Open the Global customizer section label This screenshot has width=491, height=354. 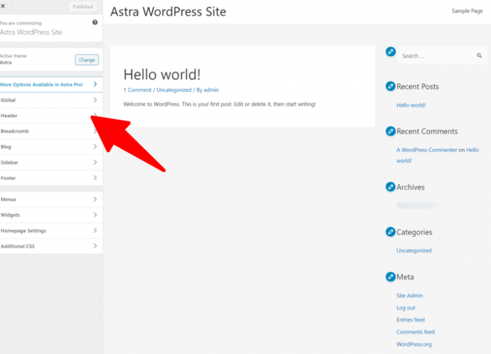pyautogui.click(x=8, y=100)
